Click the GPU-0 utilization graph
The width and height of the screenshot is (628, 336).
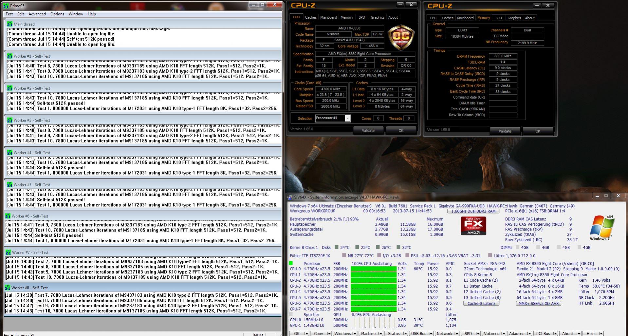(x=373, y=320)
